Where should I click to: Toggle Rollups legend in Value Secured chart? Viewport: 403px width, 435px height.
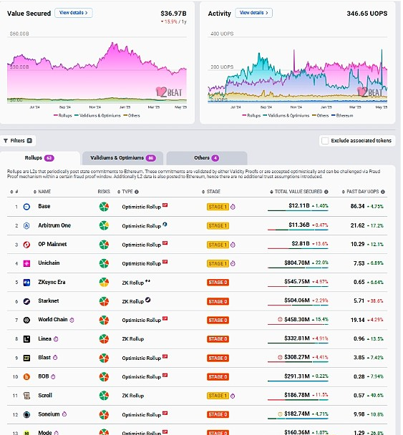(63, 116)
